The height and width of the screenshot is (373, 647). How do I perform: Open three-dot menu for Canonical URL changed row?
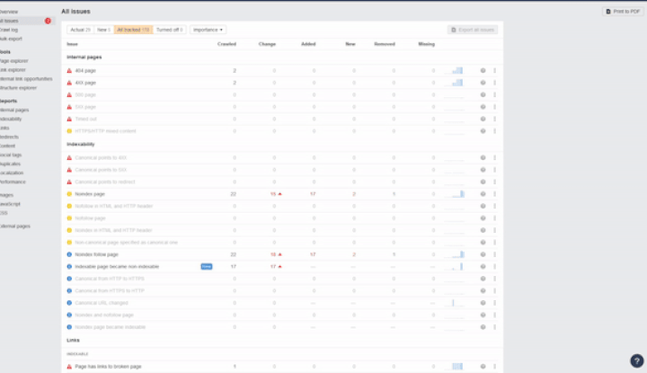point(494,303)
